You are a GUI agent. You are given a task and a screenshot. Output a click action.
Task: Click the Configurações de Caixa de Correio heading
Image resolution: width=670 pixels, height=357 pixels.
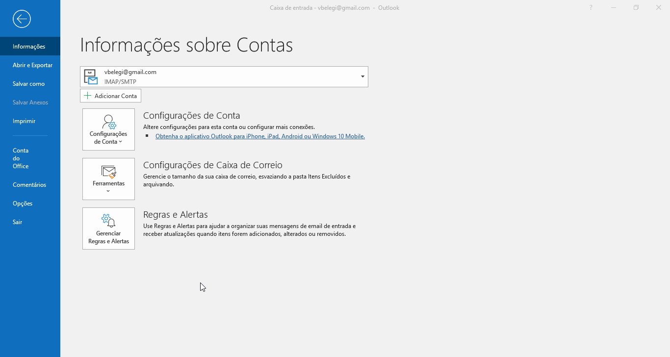pyautogui.click(x=213, y=165)
